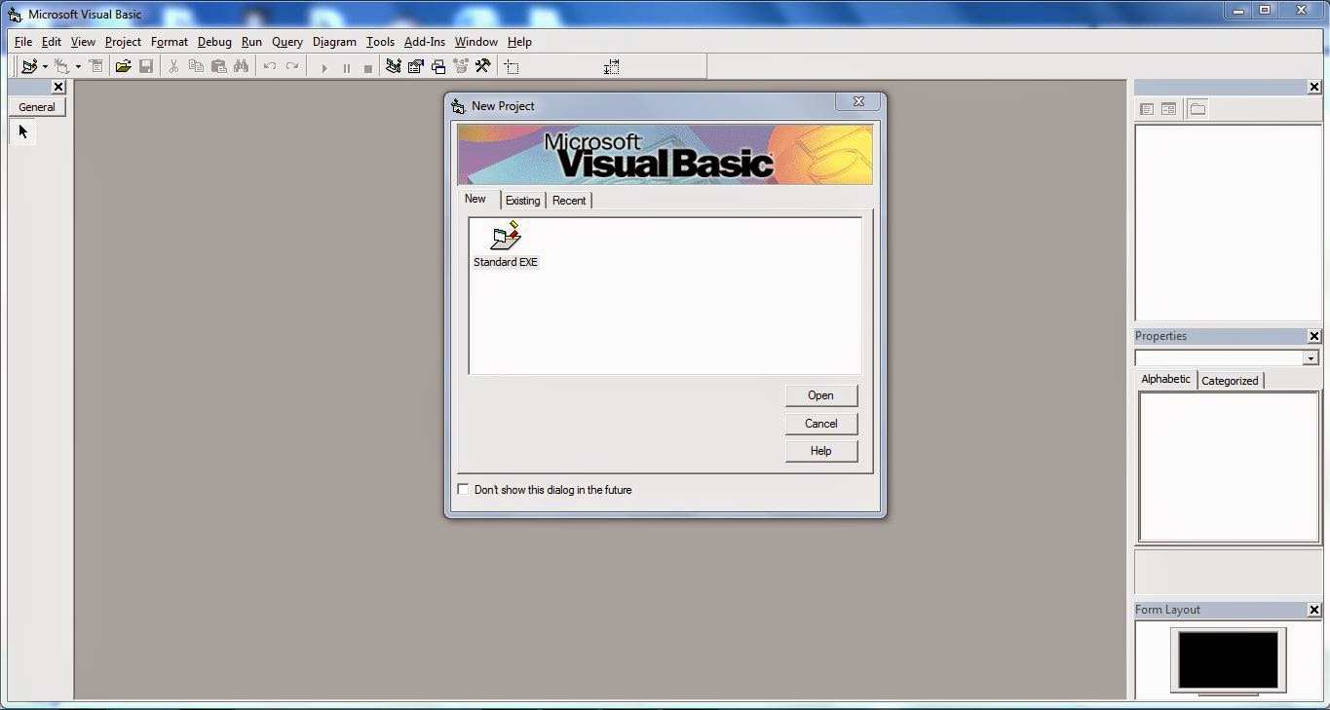Click the General tab button in the toolbox
This screenshot has width=1330, height=710.
[37, 107]
